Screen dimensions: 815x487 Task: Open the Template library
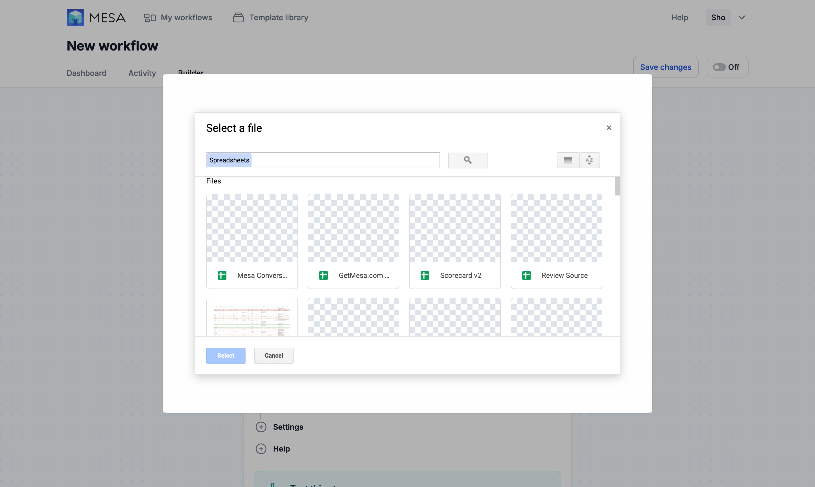pyautogui.click(x=270, y=17)
